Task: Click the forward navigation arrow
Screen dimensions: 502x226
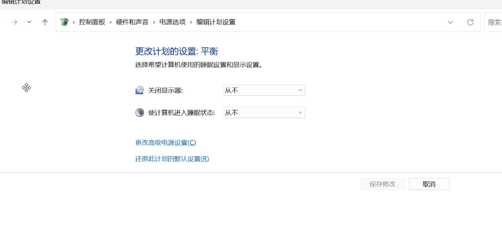Action: click(x=14, y=22)
